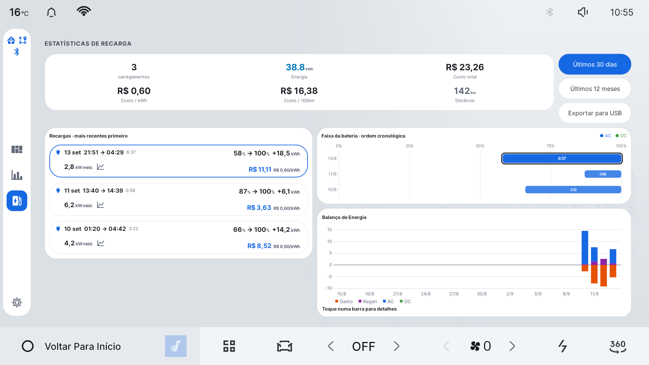Viewport: 649px width, 365px height.
Task: Open power chart for the 13 set charge
Action: point(100,167)
